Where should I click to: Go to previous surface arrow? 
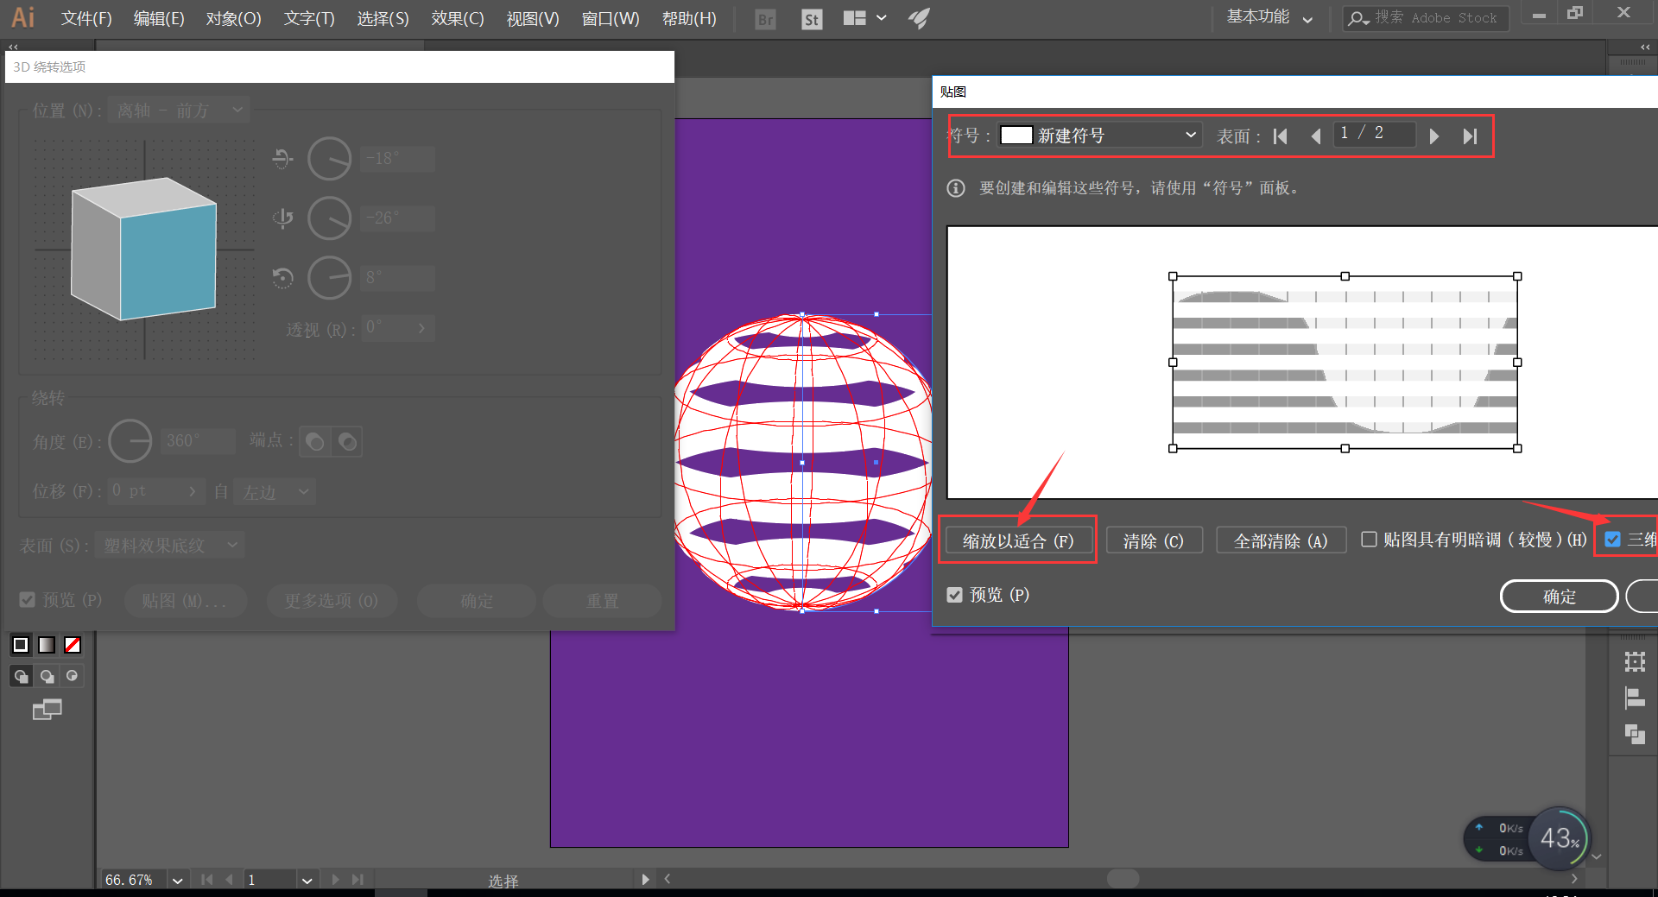(1316, 136)
